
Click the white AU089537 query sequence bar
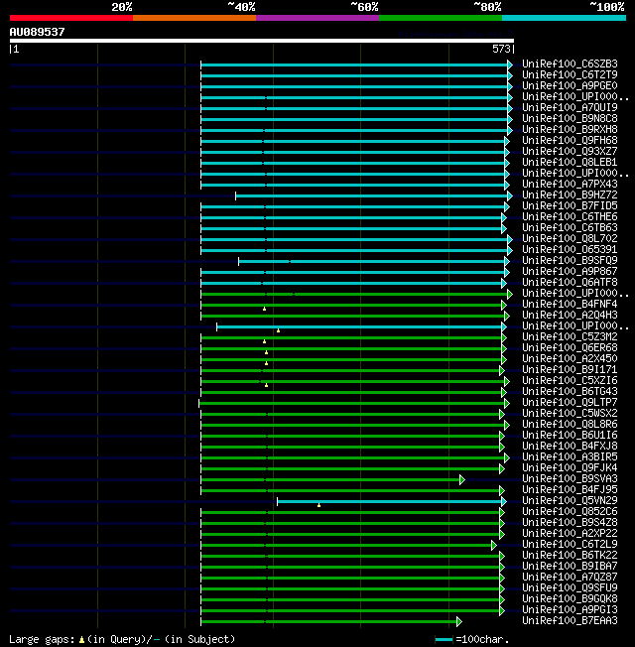[x=262, y=41]
